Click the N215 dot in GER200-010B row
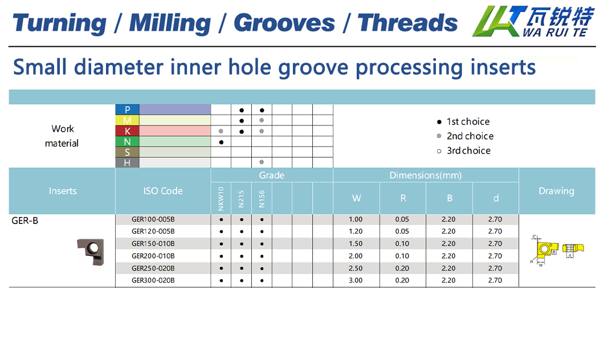This screenshot has width=604, height=342. coord(242,256)
